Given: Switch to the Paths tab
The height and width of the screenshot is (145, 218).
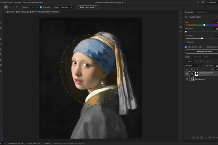Looking at the screenshot, I should [206, 57].
